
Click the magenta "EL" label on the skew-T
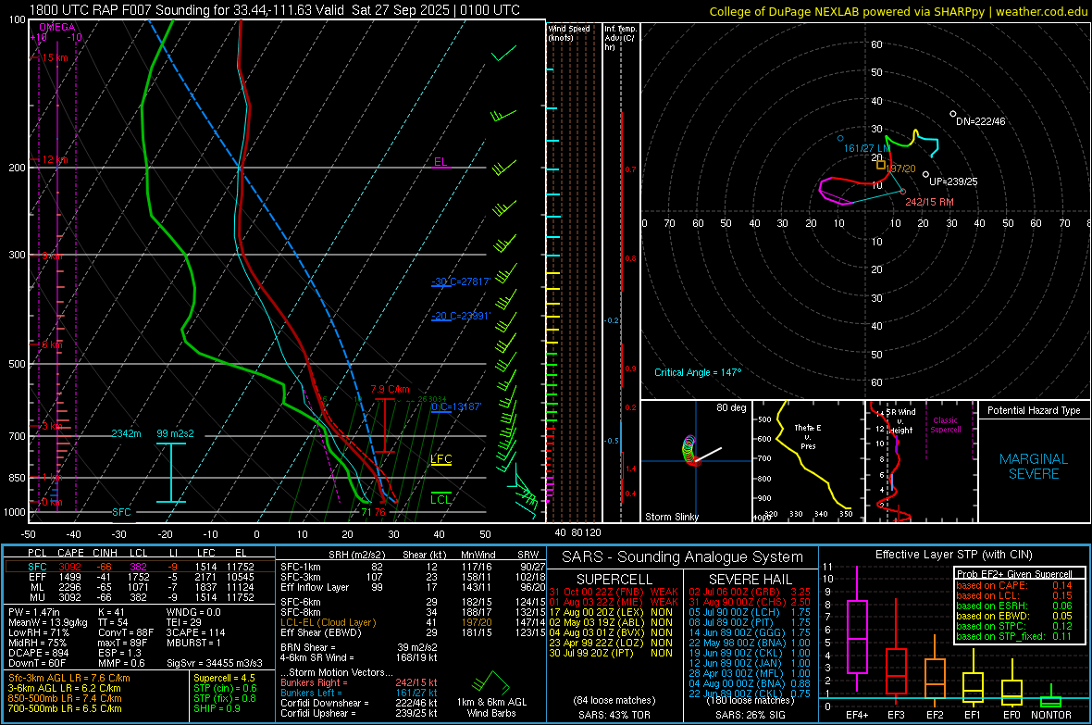441,162
